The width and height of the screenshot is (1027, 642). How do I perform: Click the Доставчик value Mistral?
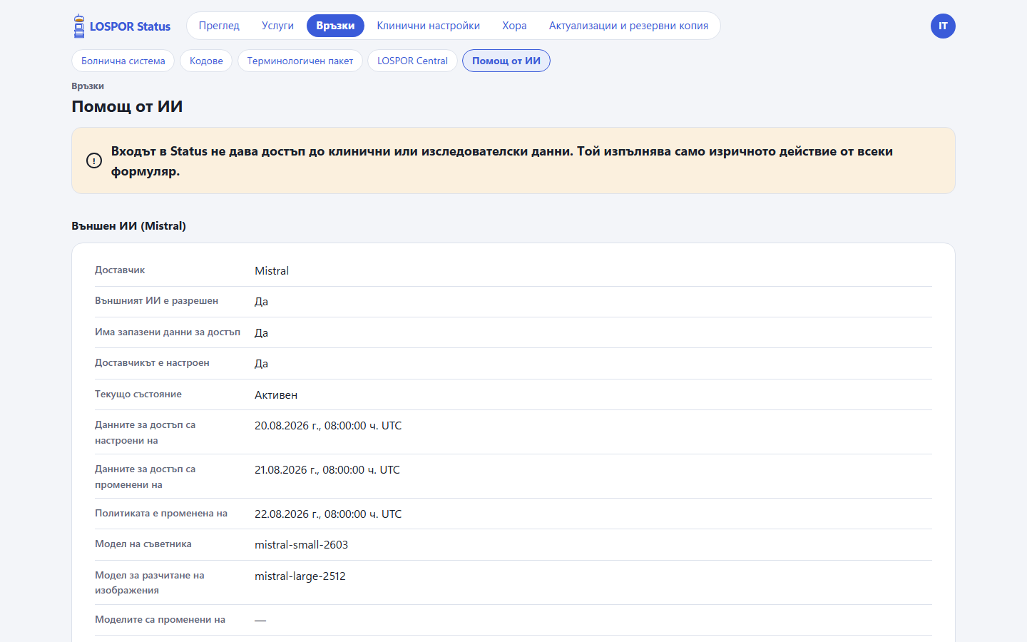coord(272,271)
